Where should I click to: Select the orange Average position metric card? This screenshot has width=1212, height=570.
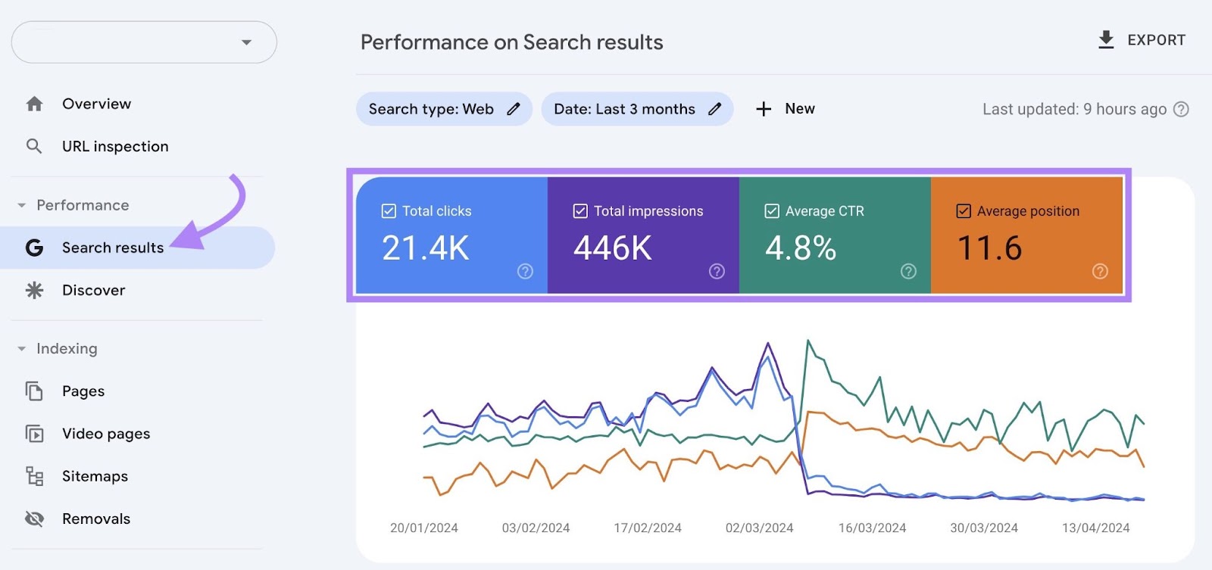[x=1026, y=235]
